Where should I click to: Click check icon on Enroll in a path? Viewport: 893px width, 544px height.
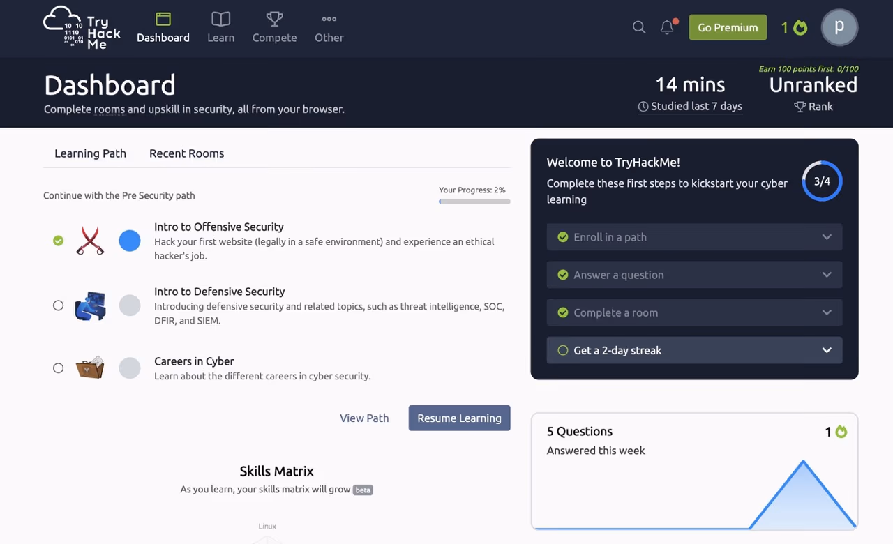tap(563, 237)
